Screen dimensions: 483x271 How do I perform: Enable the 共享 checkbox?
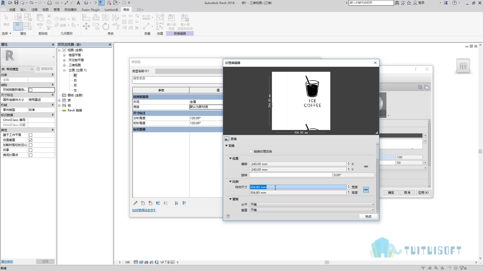(31, 150)
